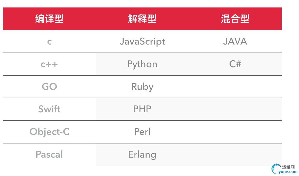Select the GO cell
299x176 pixels.
49,87
